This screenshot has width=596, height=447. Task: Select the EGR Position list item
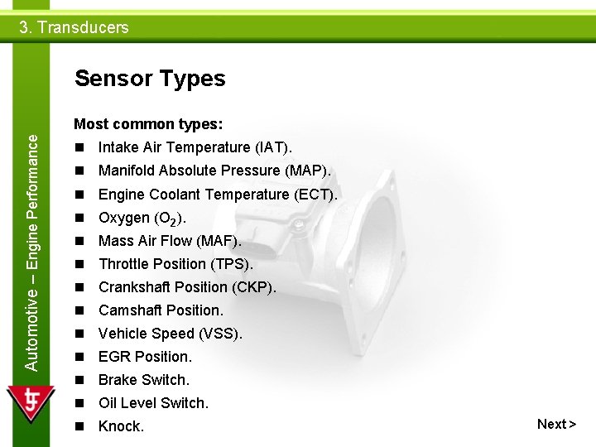coord(145,357)
